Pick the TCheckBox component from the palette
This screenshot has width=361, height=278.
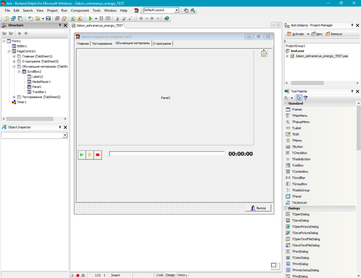point(299,153)
